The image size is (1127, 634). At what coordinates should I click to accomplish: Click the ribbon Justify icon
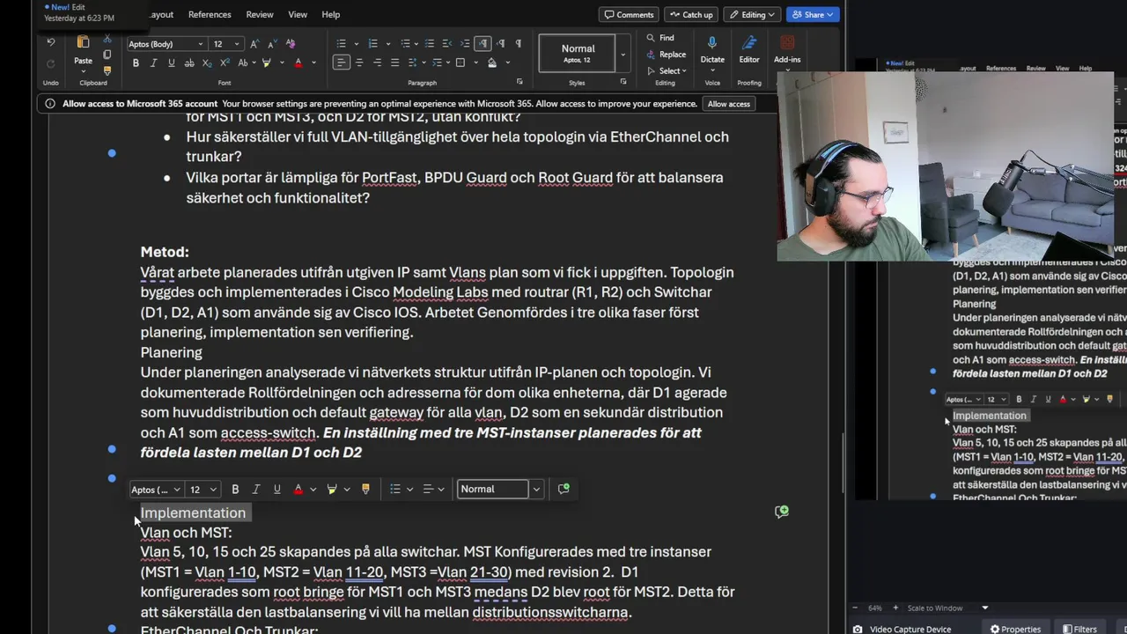396,63
